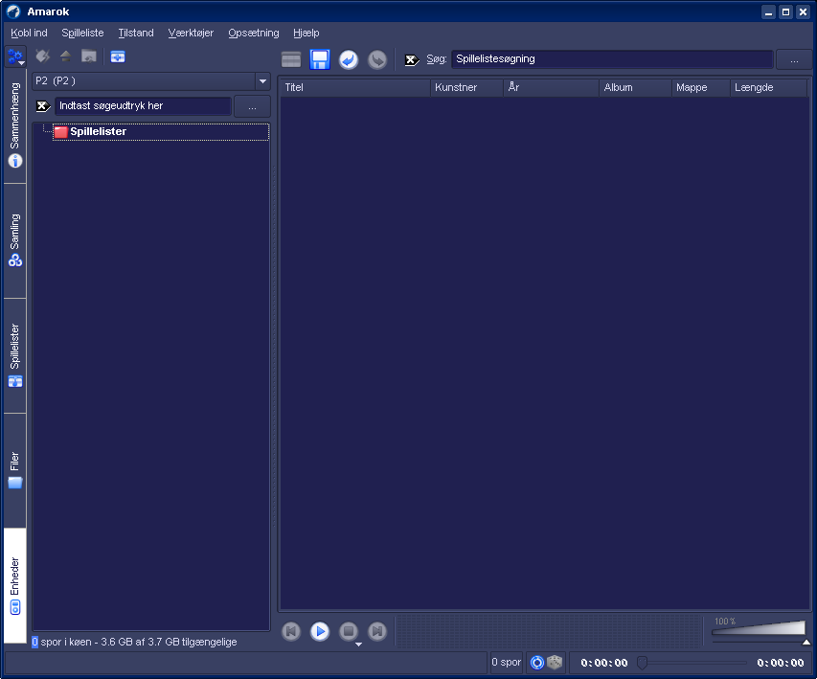Toggle random mode dice icon
817x679 pixels.
coord(555,663)
